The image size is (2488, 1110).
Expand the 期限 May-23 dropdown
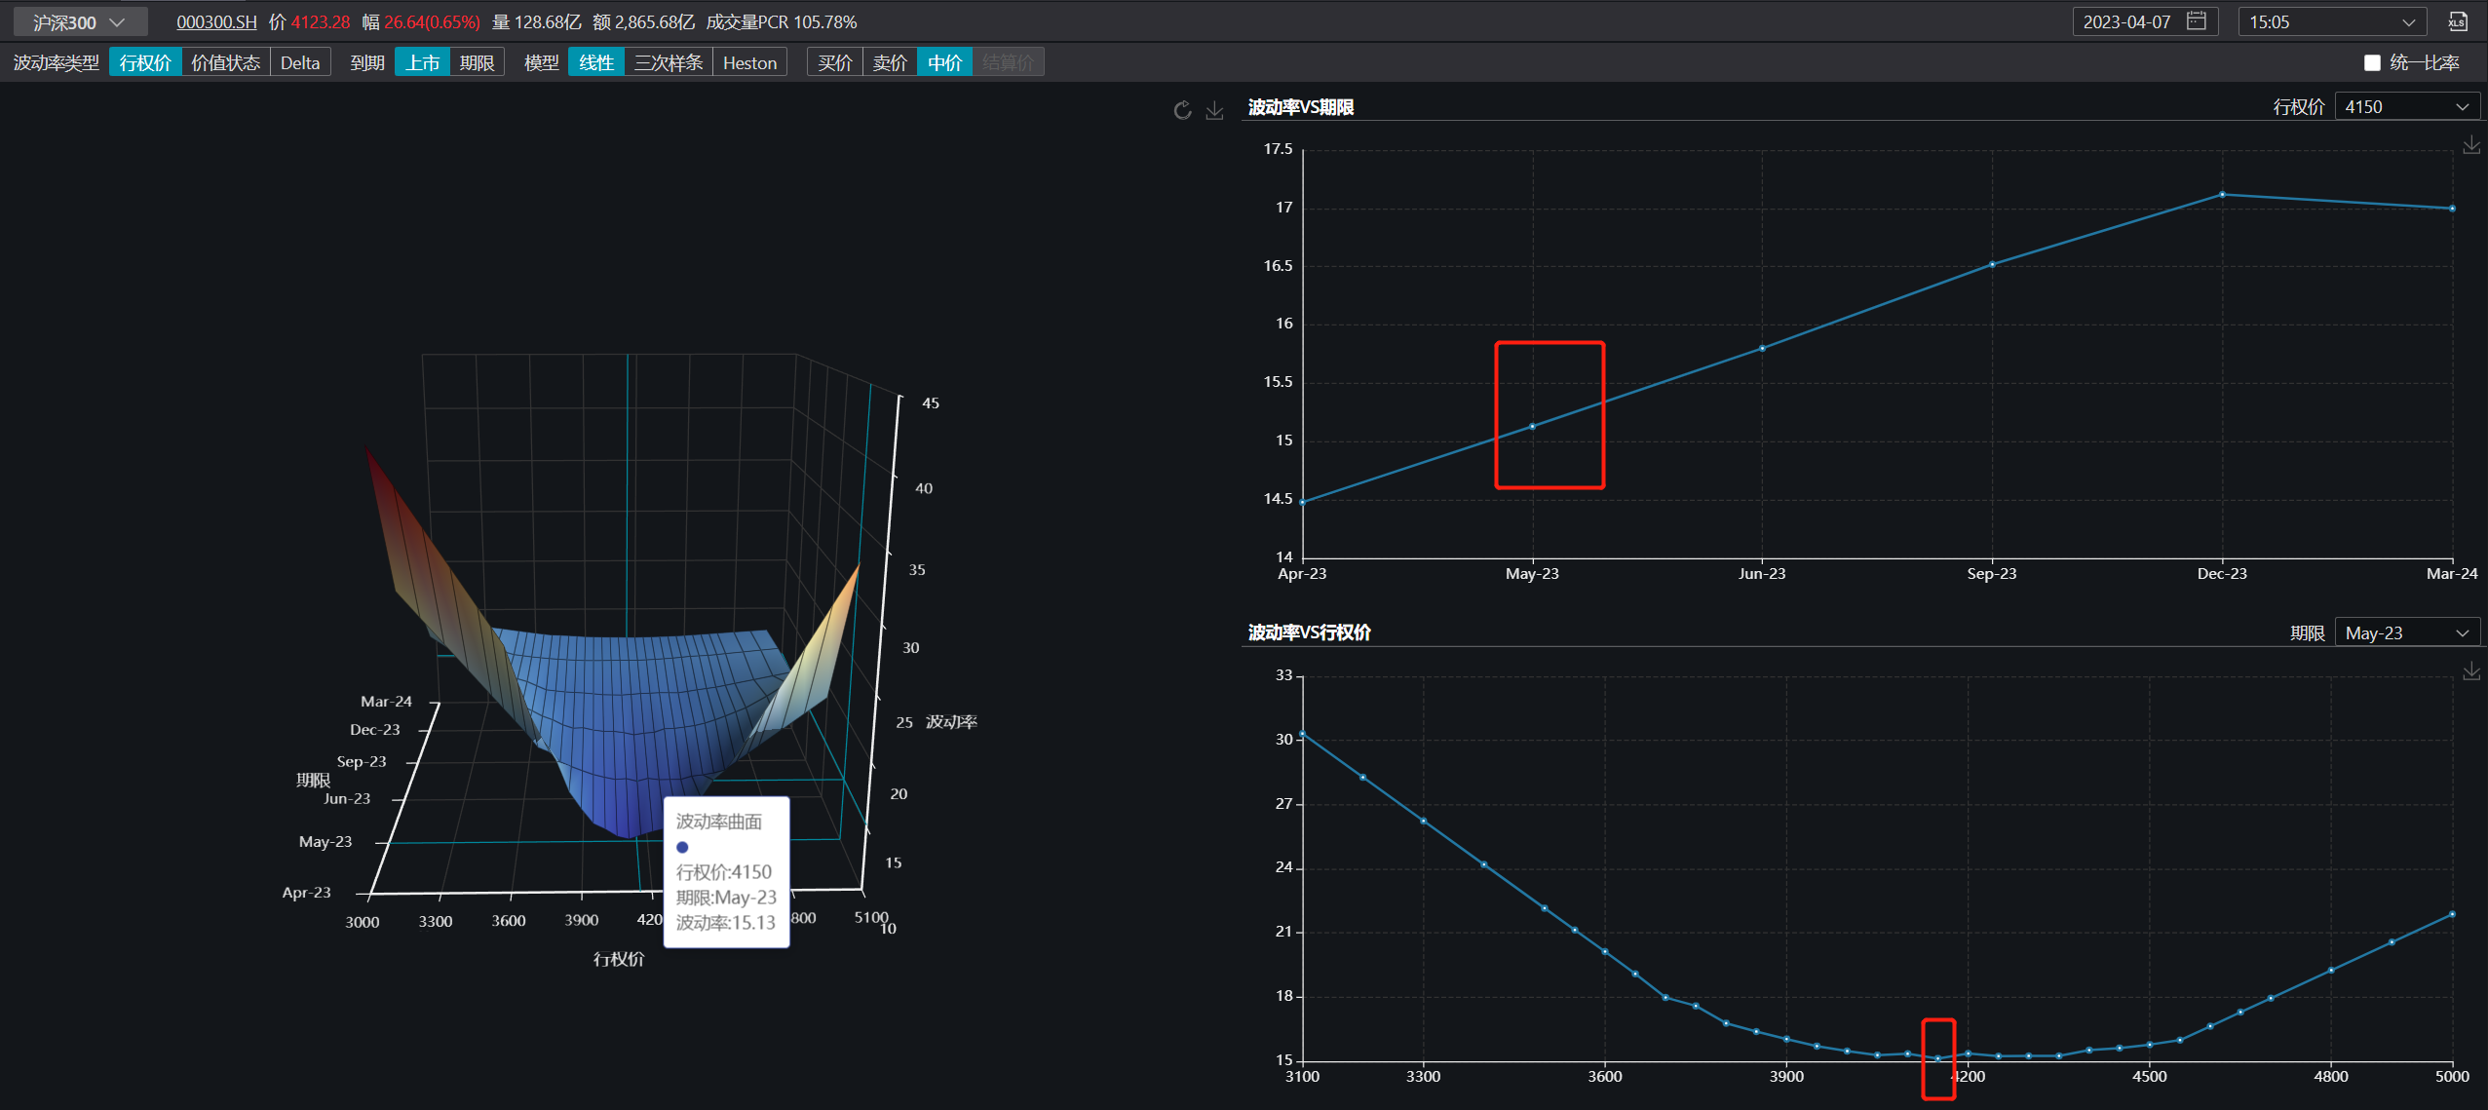click(x=2406, y=633)
